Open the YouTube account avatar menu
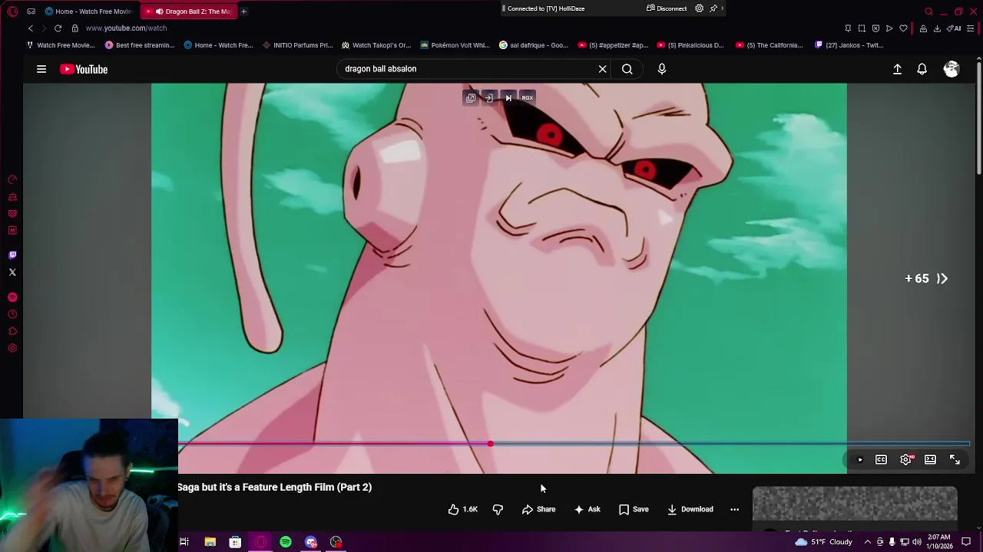The height and width of the screenshot is (552, 983). (952, 69)
